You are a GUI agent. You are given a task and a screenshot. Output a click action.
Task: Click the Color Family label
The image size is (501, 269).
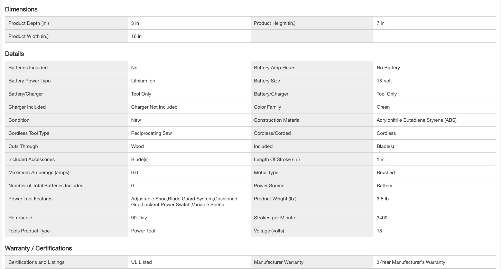click(x=267, y=107)
